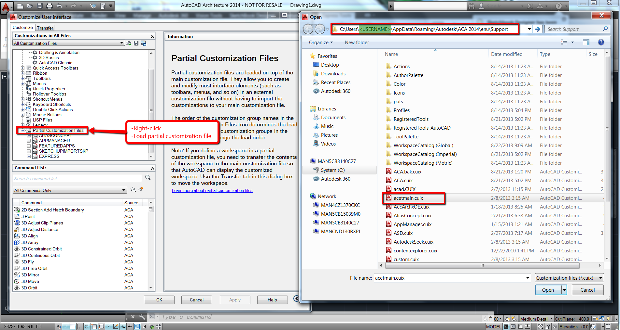Viewport: 620px width, 330px height.
Task: Click the go-to arrow next to address bar
Action: click(538, 29)
